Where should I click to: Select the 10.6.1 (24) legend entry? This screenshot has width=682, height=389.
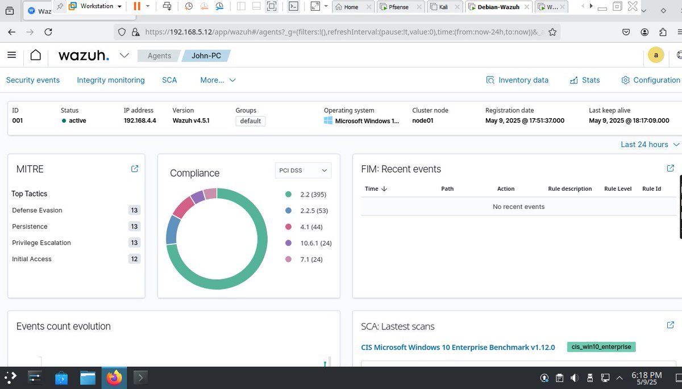(308, 243)
